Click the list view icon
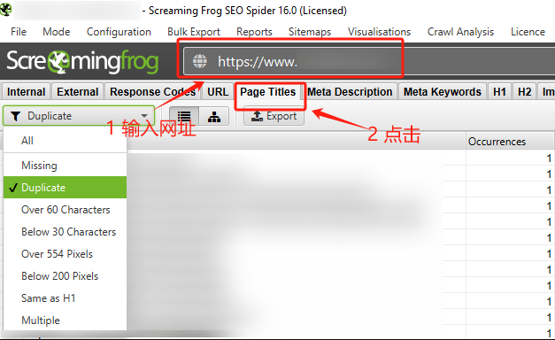The height and width of the screenshot is (340, 555). [x=184, y=117]
